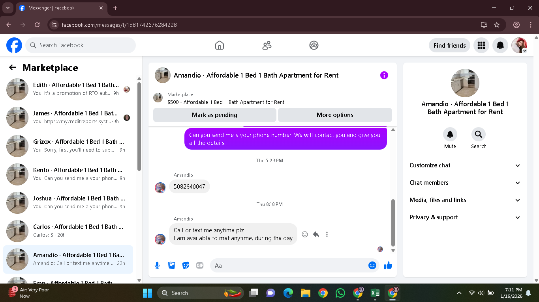The width and height of the screenshot is (539, 302).
Task: Click the listing thumbnail in right panel
Action: tap(465, 83)
